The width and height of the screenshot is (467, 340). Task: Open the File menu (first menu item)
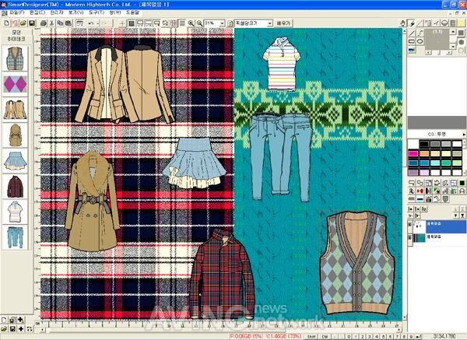(x=17, y=12)
